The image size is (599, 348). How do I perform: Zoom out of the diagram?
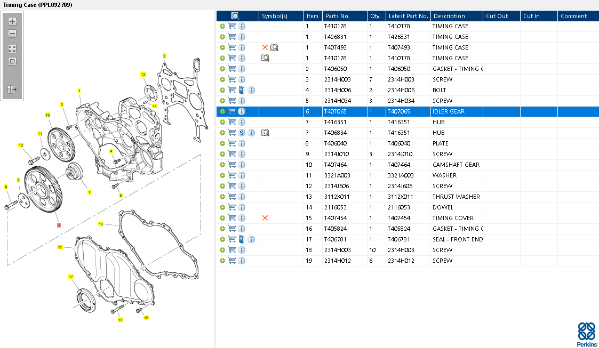pos(12,34)
